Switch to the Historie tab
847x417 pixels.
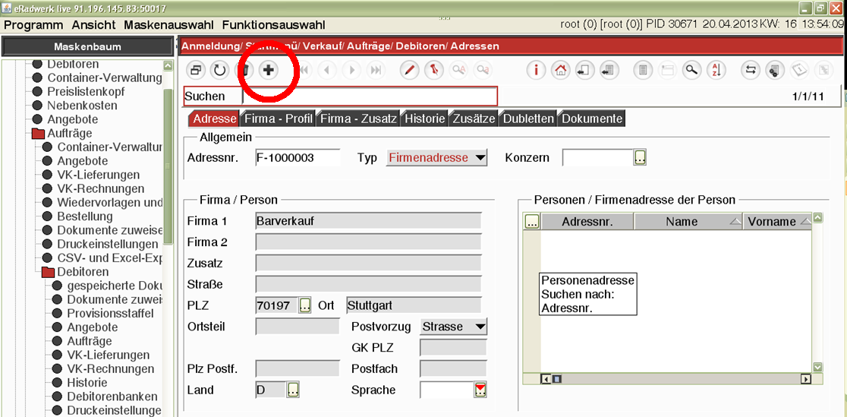tap(425, 118)
